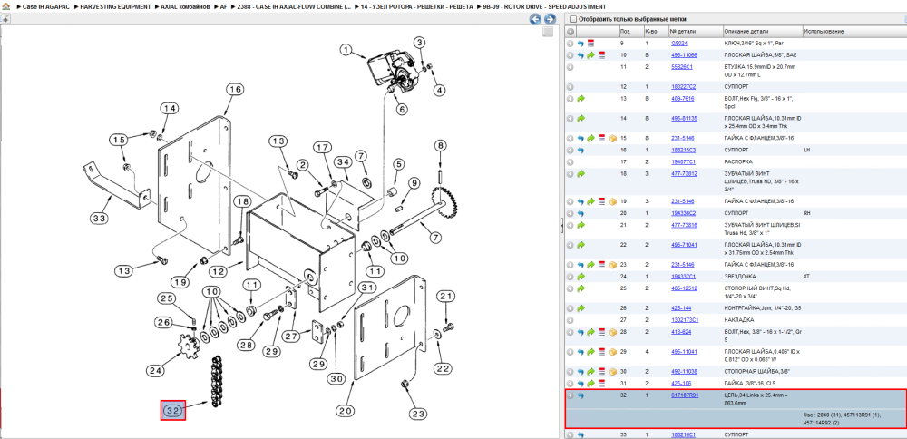Expand row for part 1302173C1
Viewport: 907px width, 439px height.
[571, 320]
